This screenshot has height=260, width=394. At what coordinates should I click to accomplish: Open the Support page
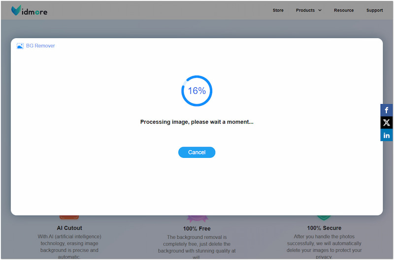tap(374, 10)
